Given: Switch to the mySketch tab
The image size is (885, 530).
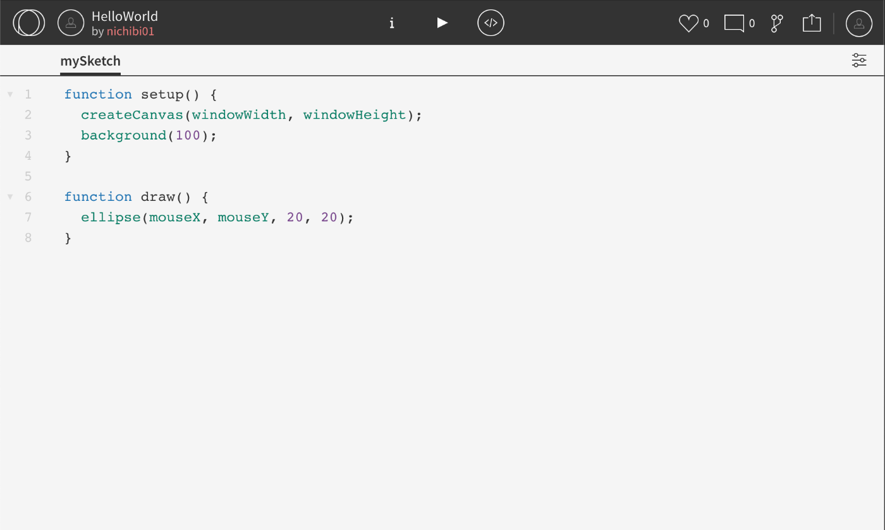Looking at the screenshot, I should click(x=90, y=61).
